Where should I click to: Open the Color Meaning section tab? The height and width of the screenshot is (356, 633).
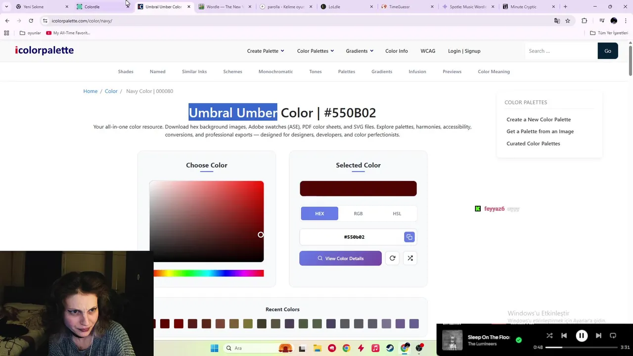494,72
